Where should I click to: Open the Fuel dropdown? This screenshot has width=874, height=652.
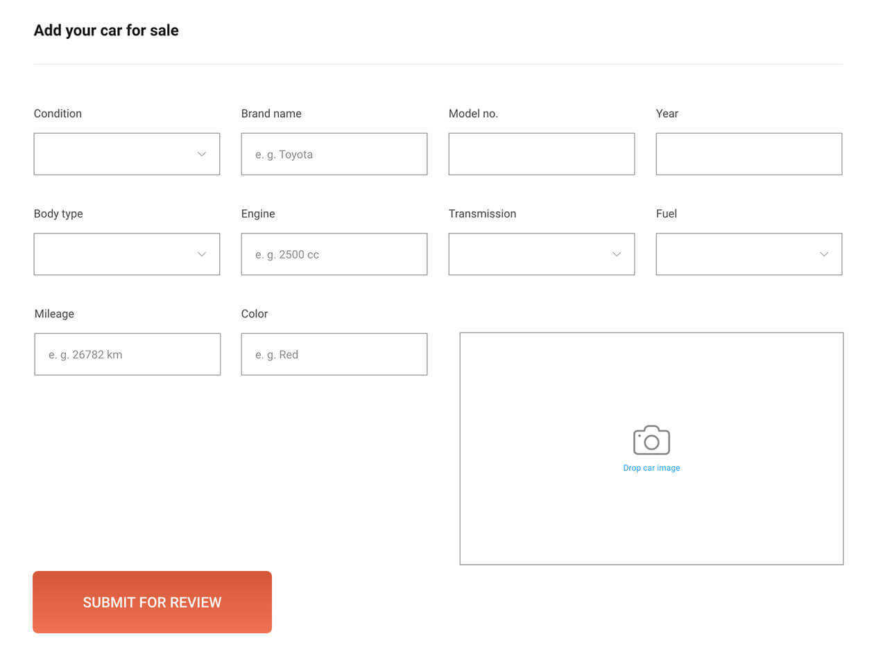tap(749, 254)
